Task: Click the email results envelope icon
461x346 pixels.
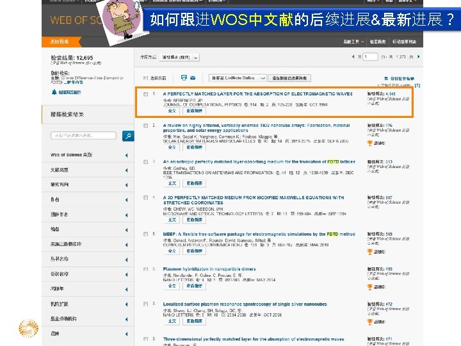Action: tap(193, 78)
